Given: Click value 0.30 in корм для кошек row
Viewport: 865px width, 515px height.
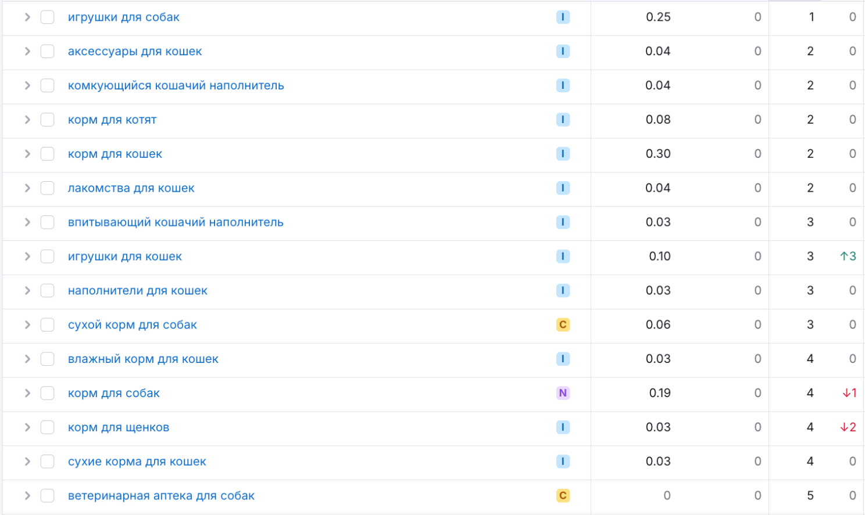Looking at the screenshot, I should coord(658,154).
